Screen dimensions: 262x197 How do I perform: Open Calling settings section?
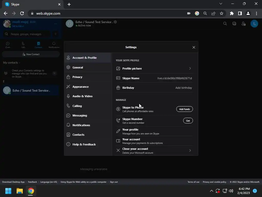coord(88,106)
